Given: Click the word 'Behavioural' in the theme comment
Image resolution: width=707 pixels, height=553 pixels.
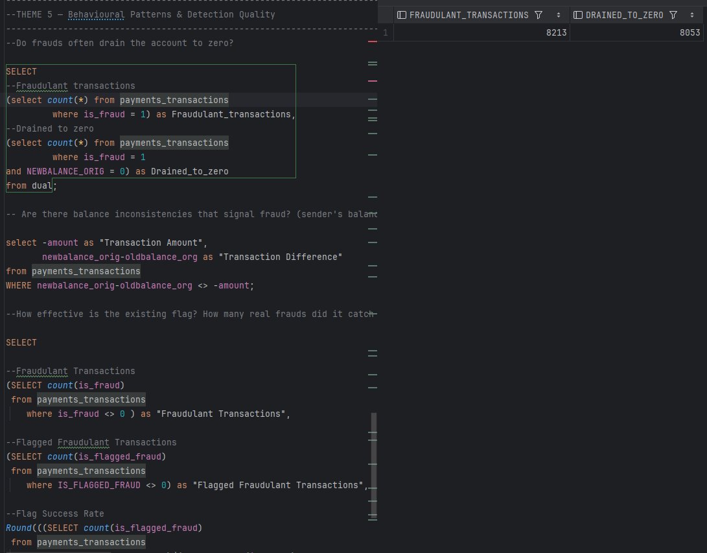Looking at the screenshot, I should click(96, 14).
